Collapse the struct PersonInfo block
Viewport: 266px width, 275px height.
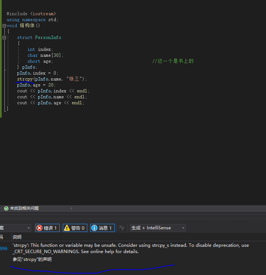(x=4, y=37)
